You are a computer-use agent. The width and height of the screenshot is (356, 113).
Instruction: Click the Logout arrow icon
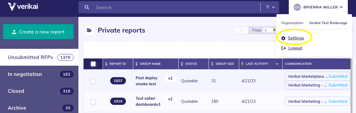283,48
